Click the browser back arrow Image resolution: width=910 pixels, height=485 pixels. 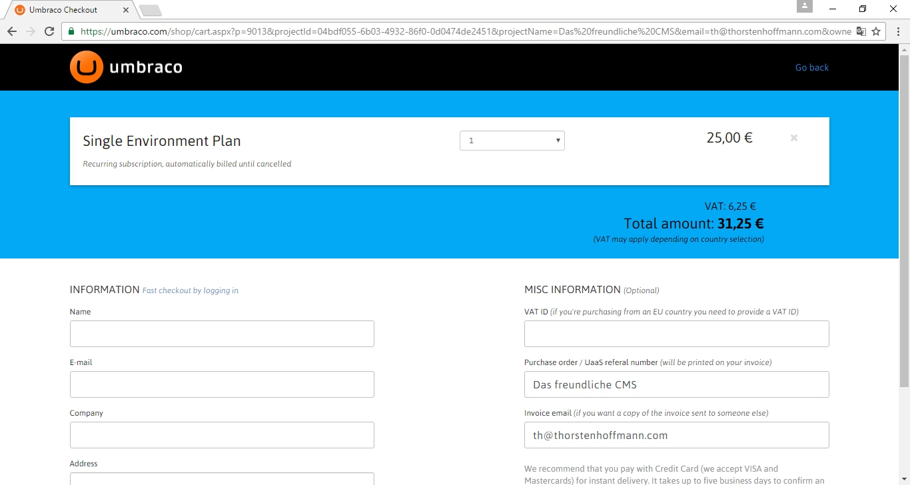pos(12,31)
